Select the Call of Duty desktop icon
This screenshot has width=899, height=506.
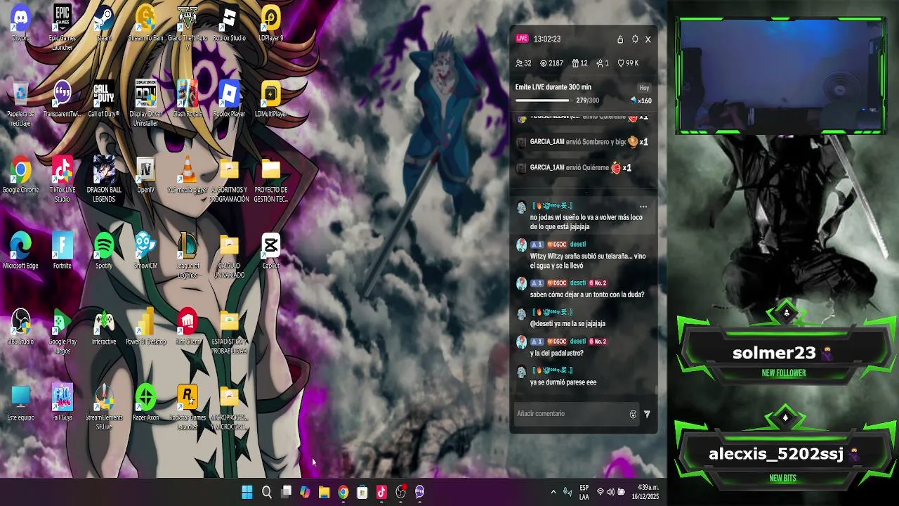click(104, 100)
